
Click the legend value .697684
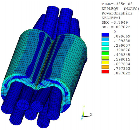[122, 64]
